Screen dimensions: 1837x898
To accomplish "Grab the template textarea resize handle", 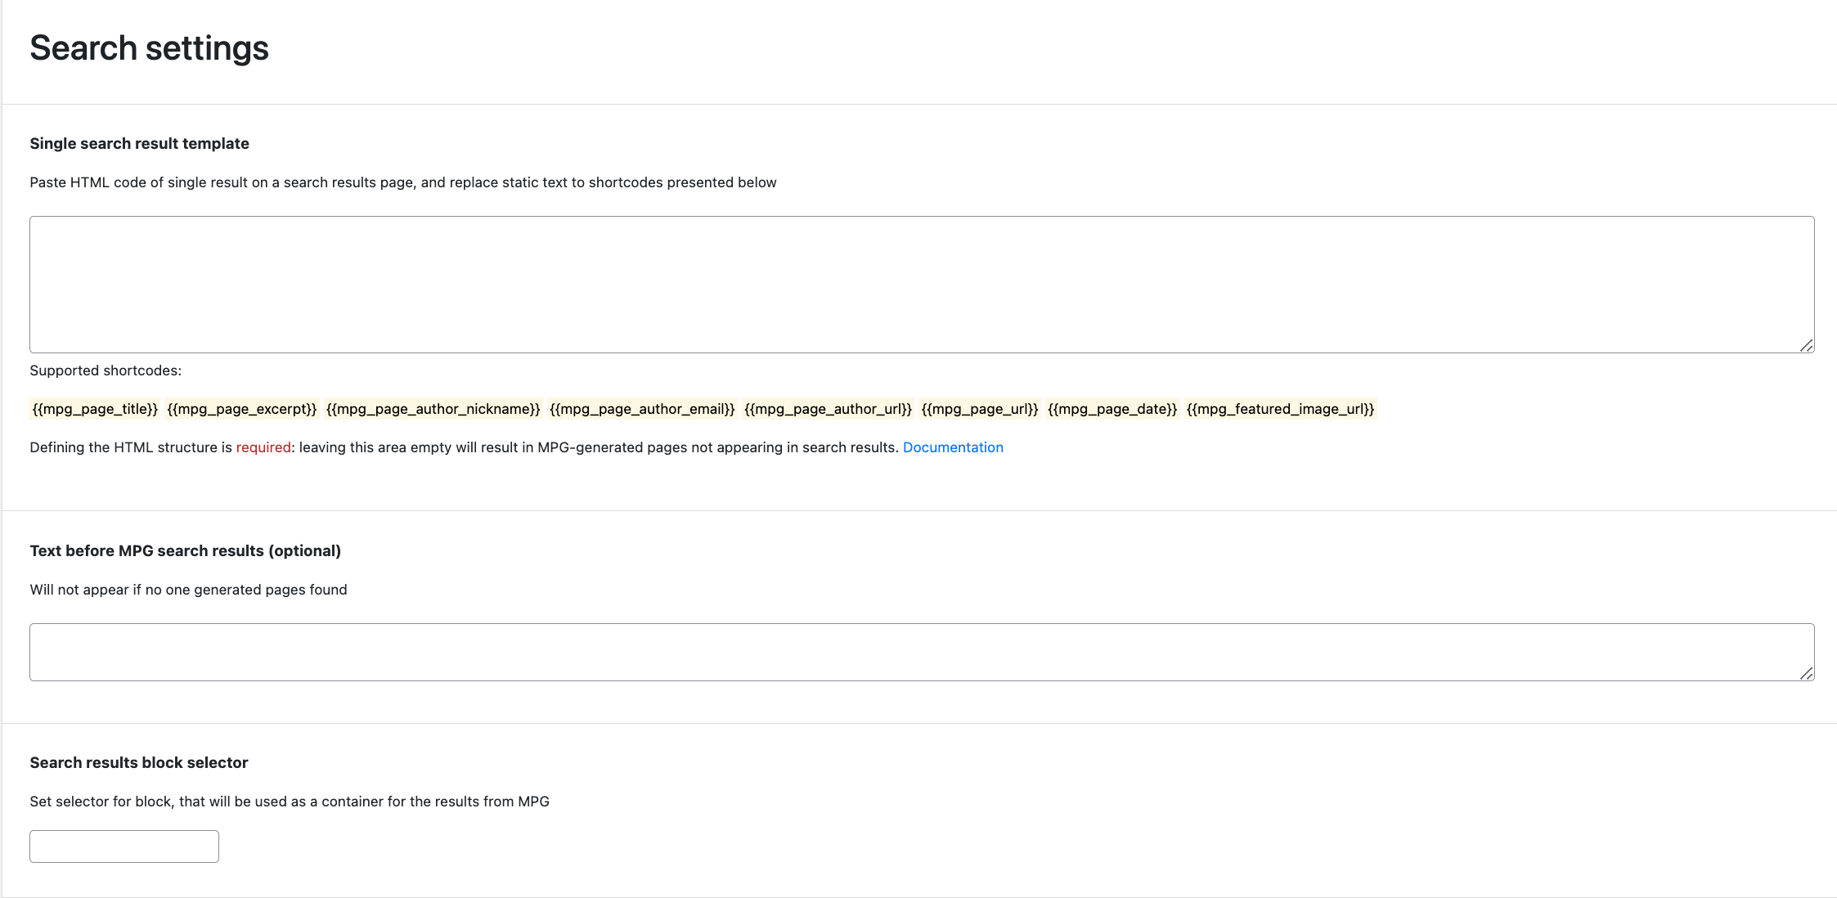I will (1806, 345).
